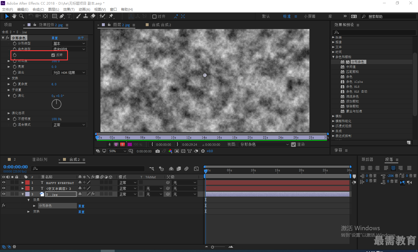Viewport: 418px width, 252px height.
Task: Expand the 子设置 sub settings group
Action: (x=9, y=90)
